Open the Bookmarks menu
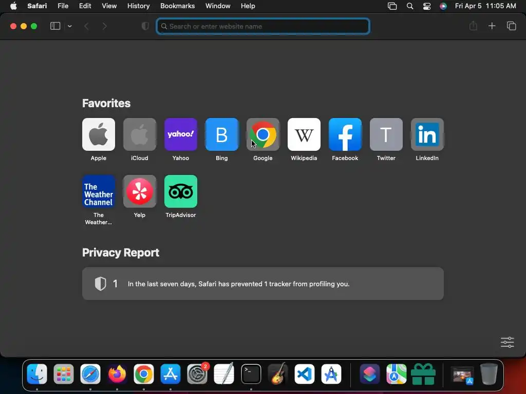The image size is (526, 394). tap(177, 6)
